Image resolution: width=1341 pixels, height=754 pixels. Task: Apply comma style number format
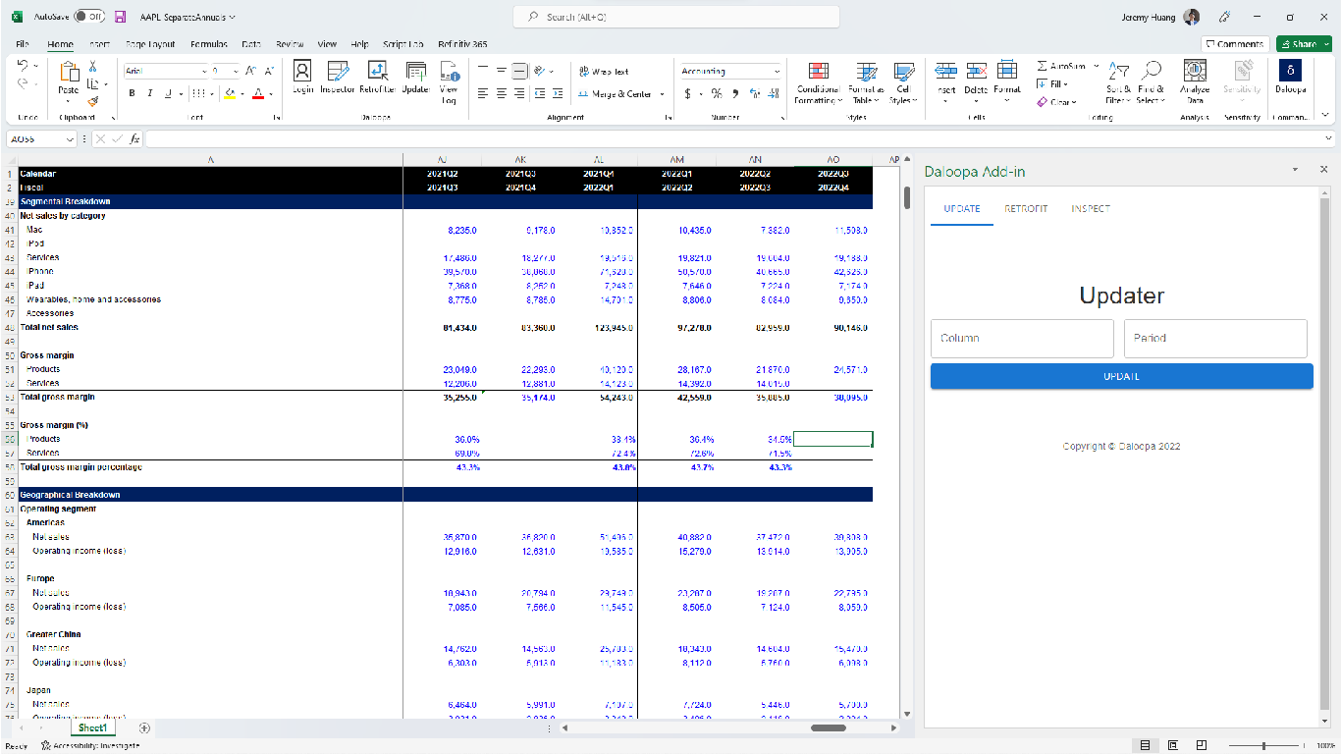coord(735,93)
